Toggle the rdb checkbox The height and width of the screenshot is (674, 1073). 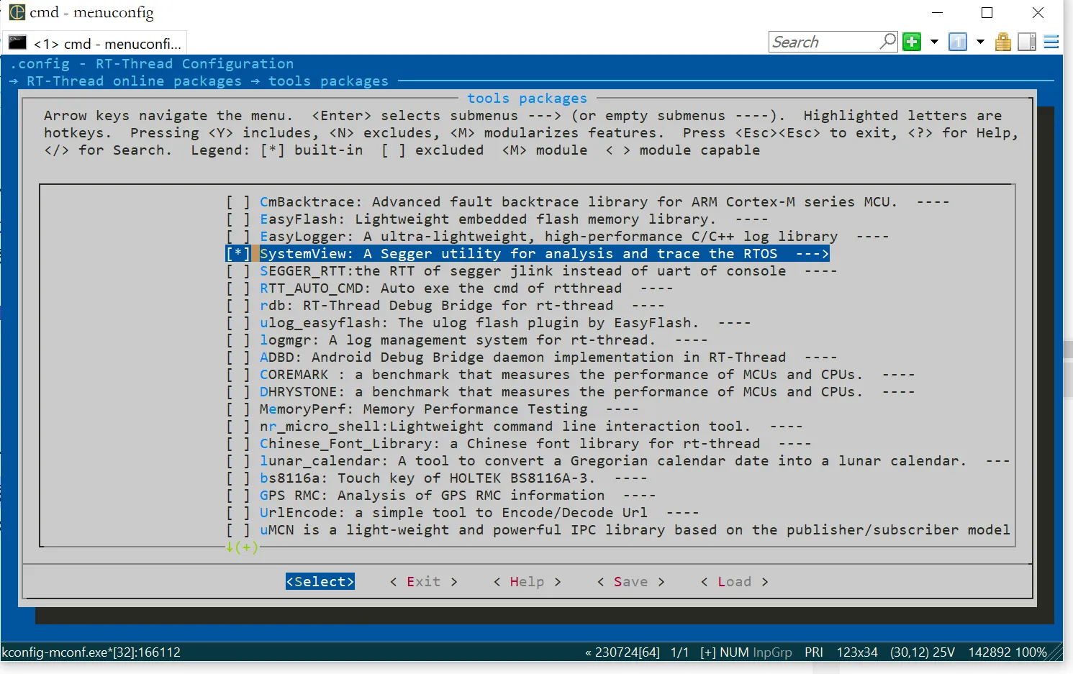click(x=238, y=306)
